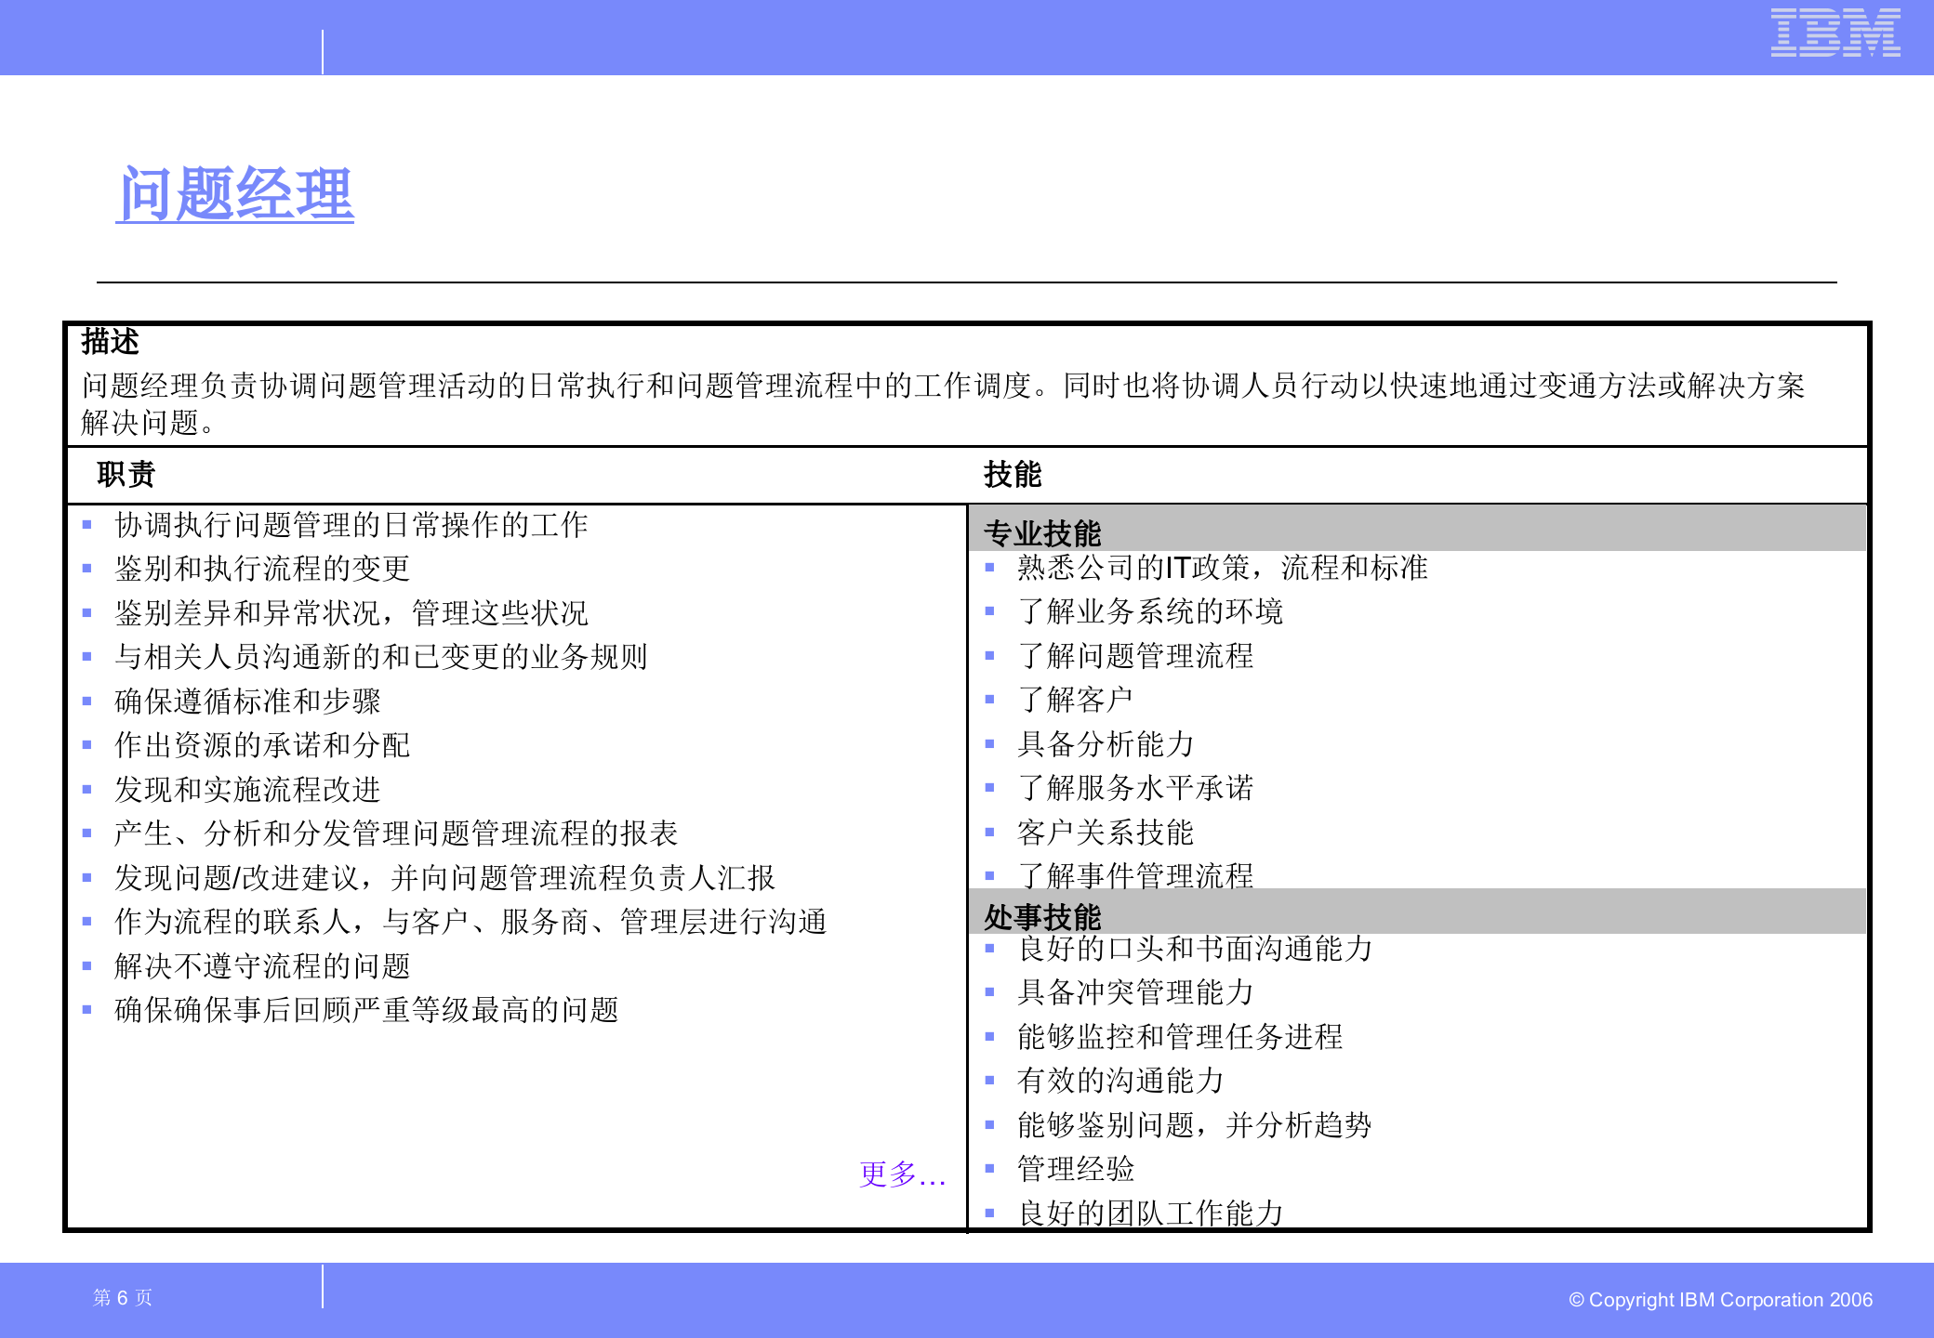Select the 处事技能 section header
Screen dimensions: 1934x1338
[1041, 915]
